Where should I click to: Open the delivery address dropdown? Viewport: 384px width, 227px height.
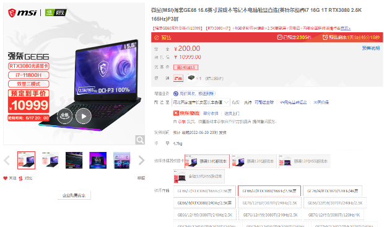coord(201,102)
